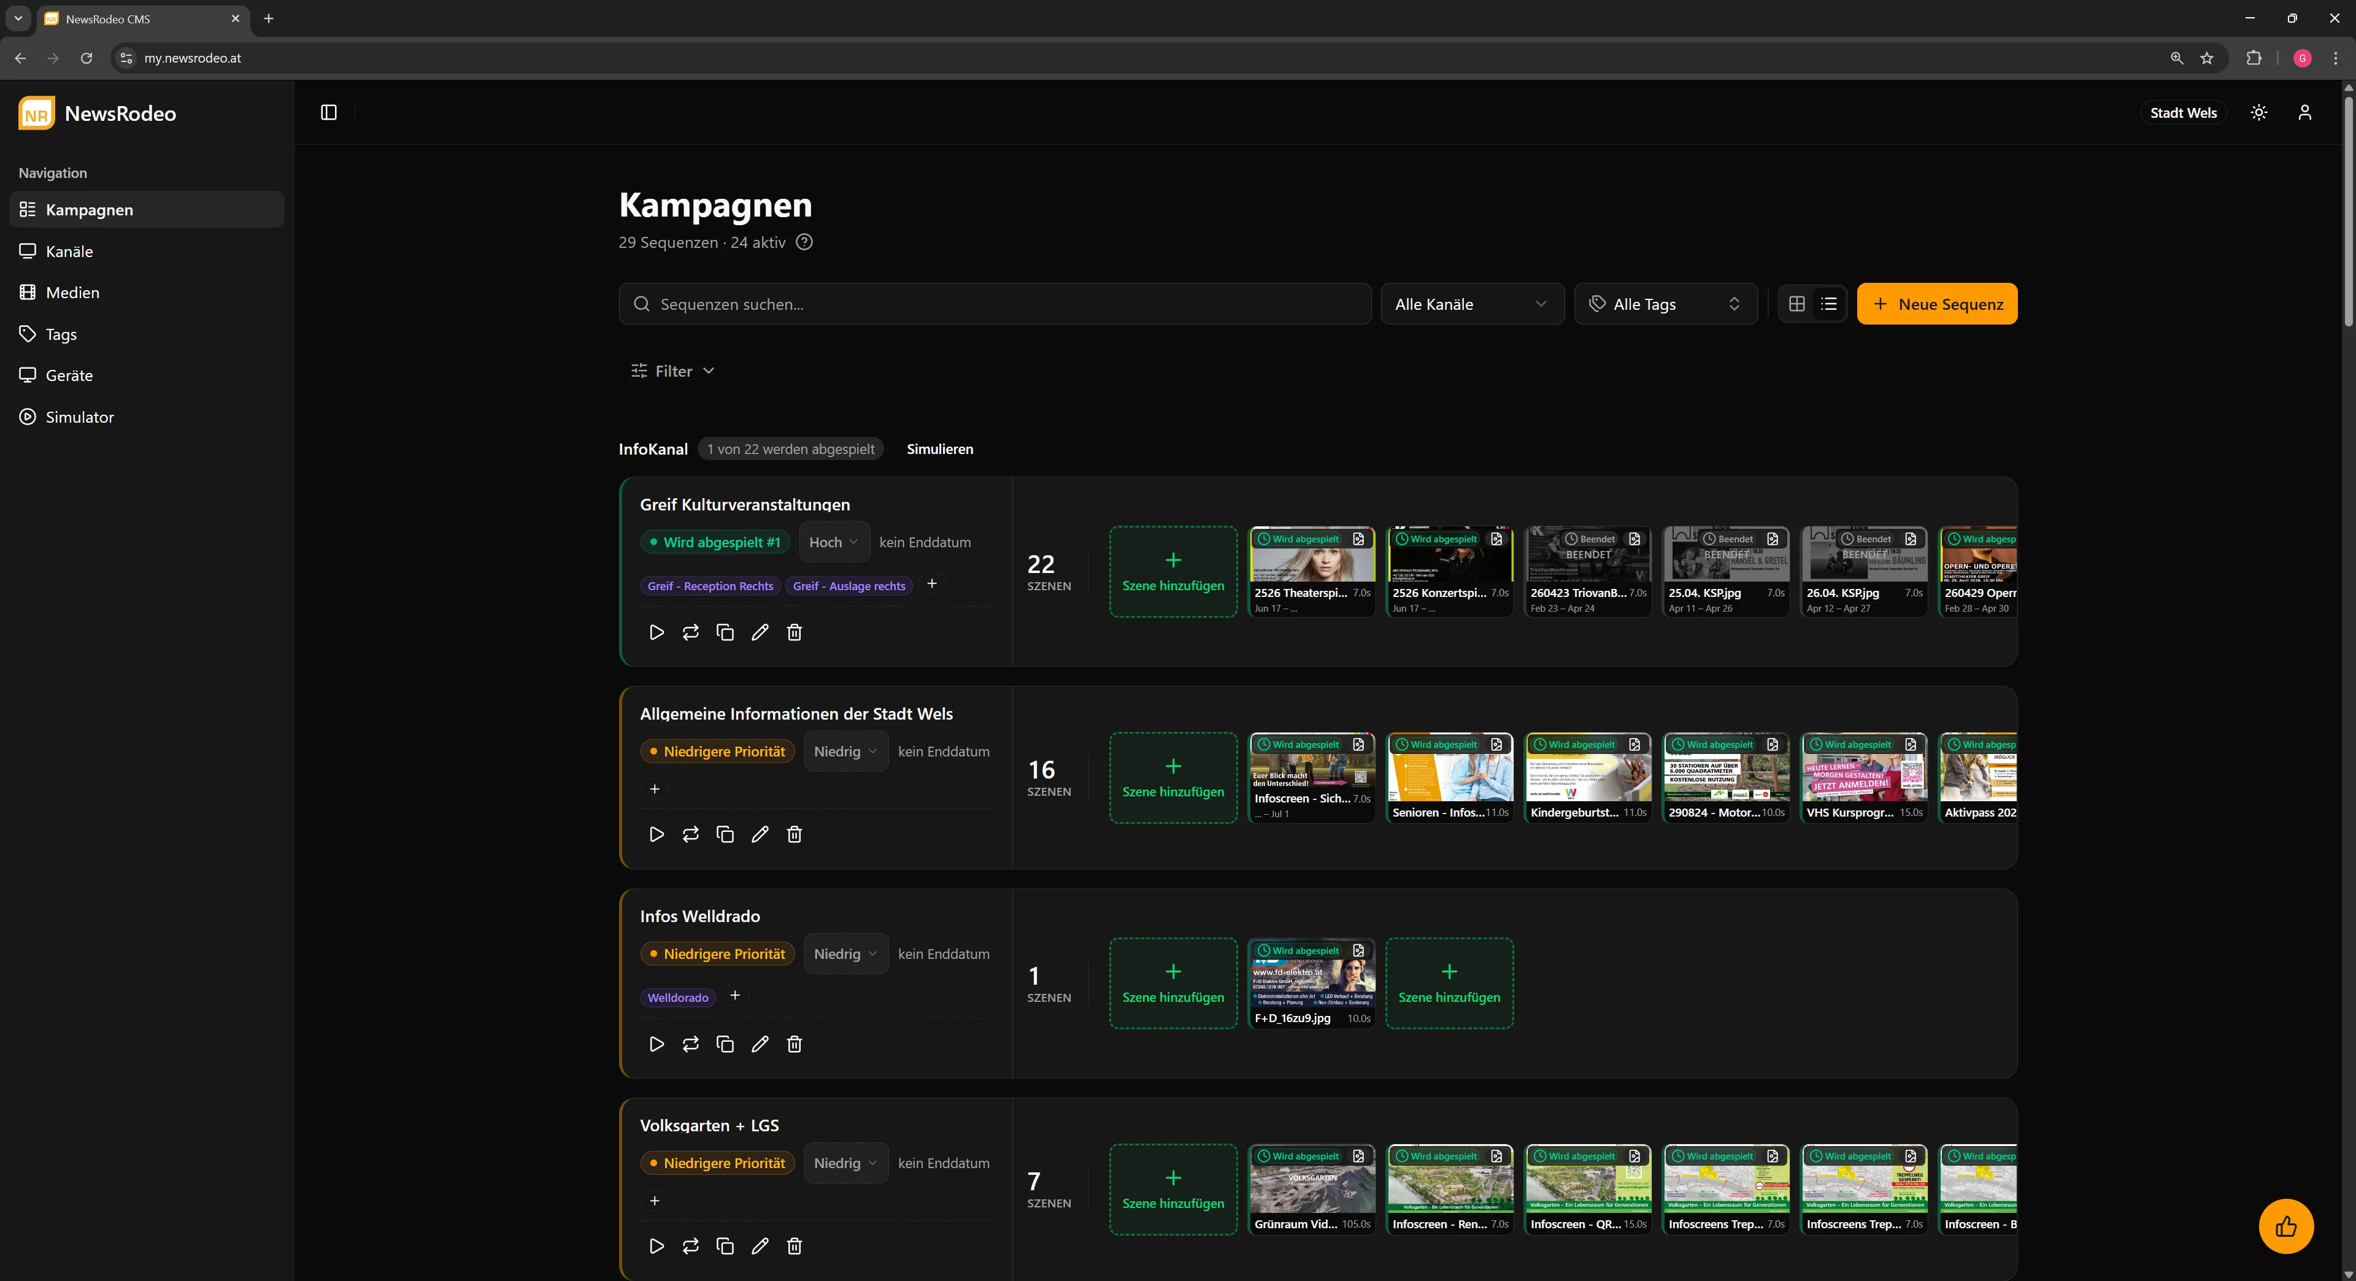Toggle light/dark theme
The width and height of the screenshot is (2356, 1281).
2258,112
